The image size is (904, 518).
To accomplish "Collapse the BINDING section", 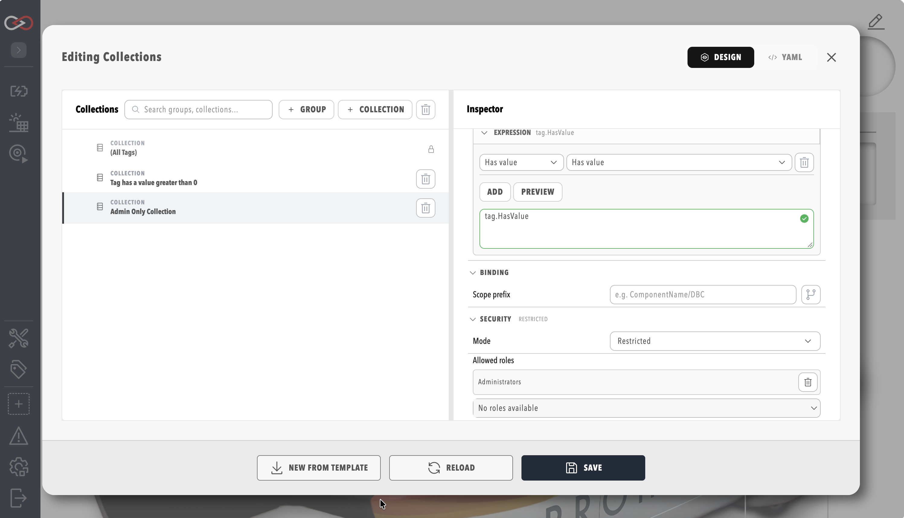I will (x=473, y=273).
